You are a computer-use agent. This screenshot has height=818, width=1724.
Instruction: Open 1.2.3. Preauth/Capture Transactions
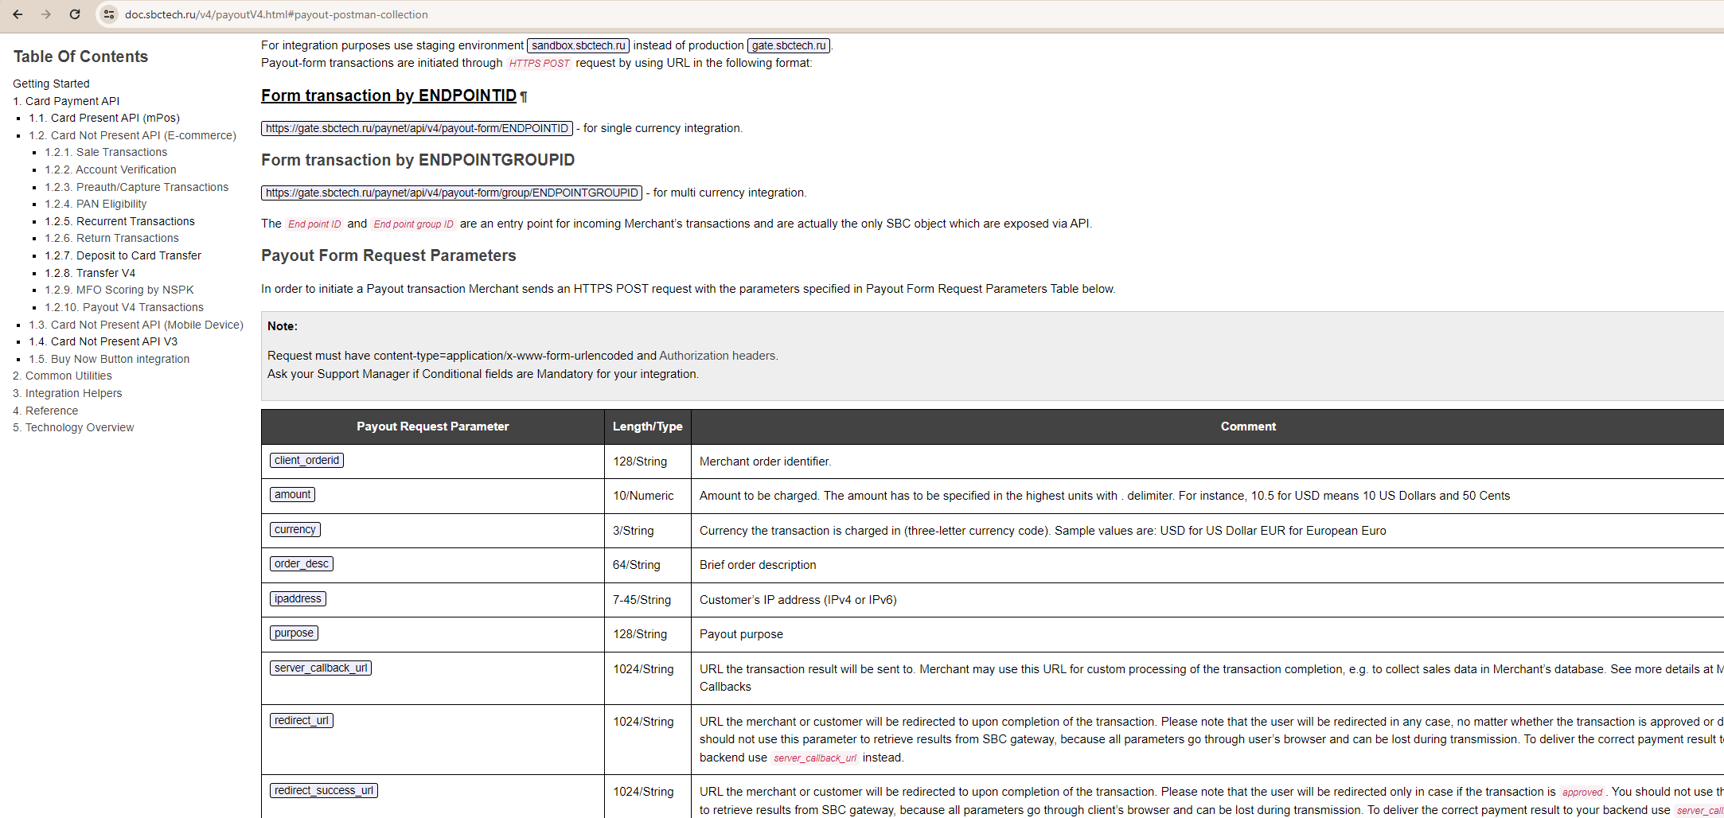point(137,187)
